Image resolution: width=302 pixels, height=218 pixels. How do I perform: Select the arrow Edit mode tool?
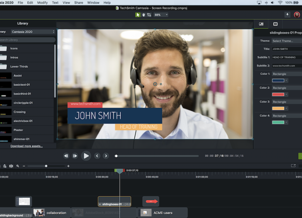coord(138,15)
